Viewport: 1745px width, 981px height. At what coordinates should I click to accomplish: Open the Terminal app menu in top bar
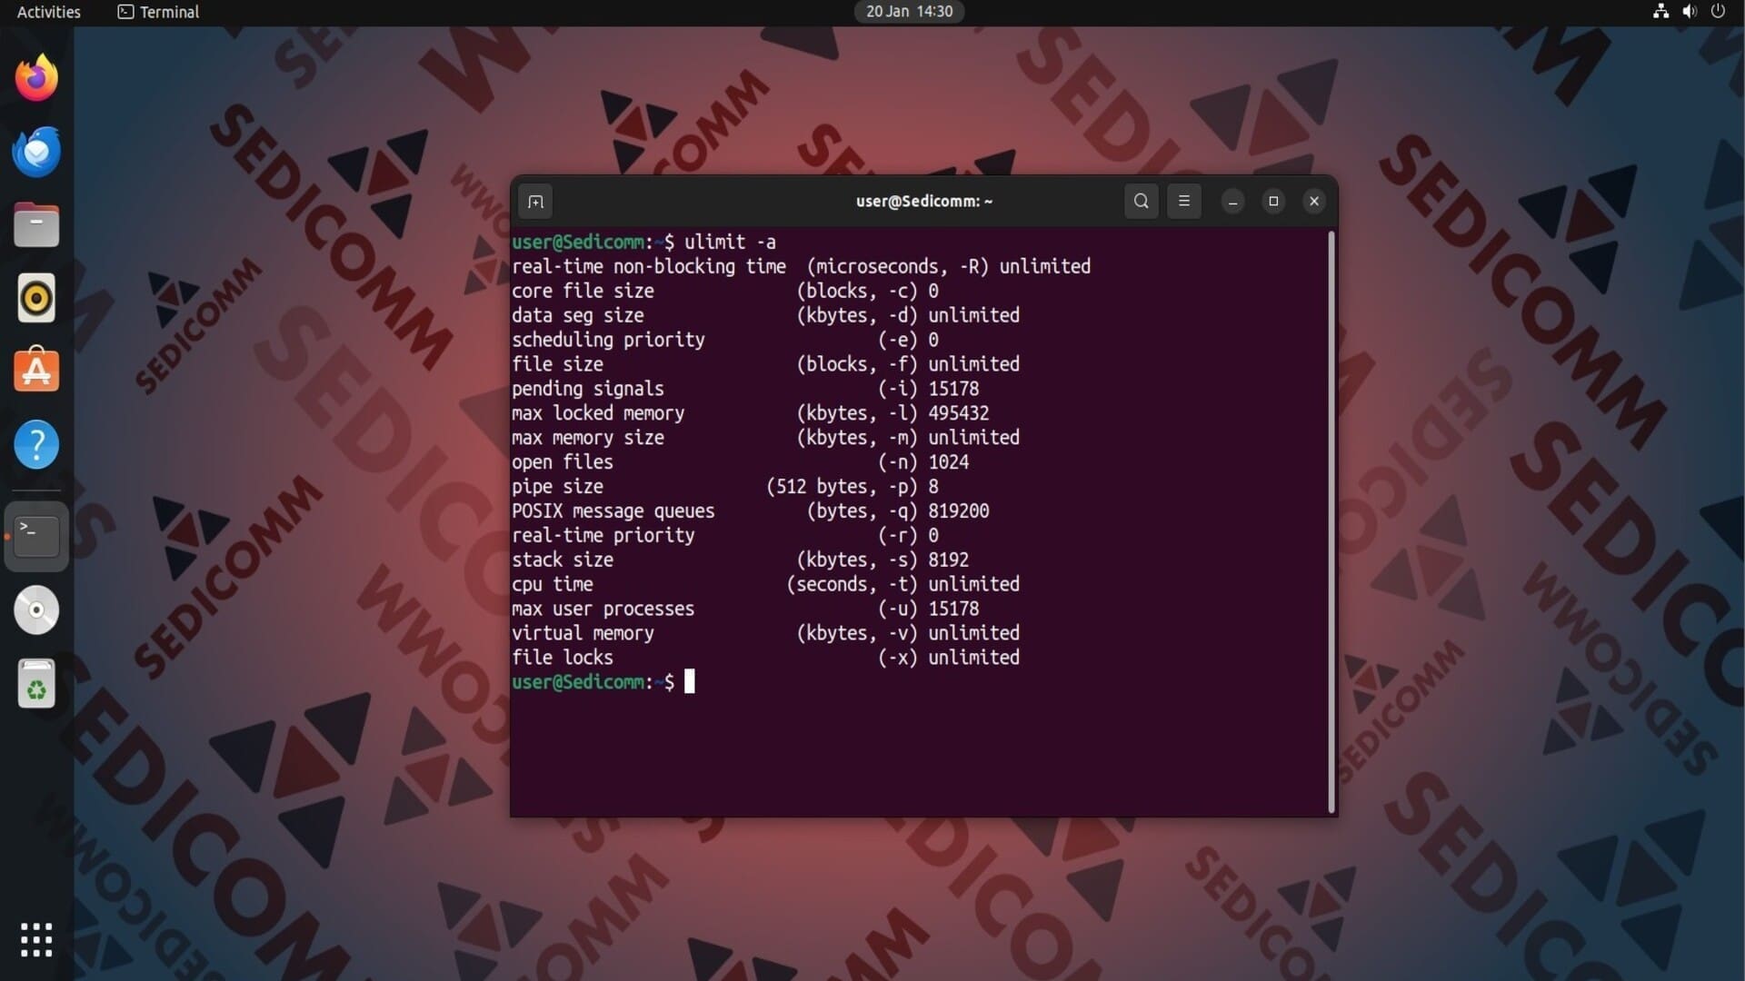coord(159,12)
